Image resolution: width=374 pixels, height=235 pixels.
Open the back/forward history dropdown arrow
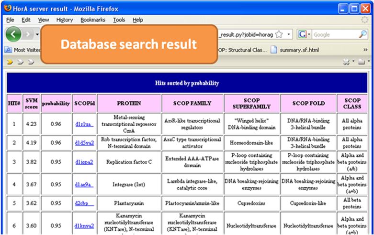37,34
